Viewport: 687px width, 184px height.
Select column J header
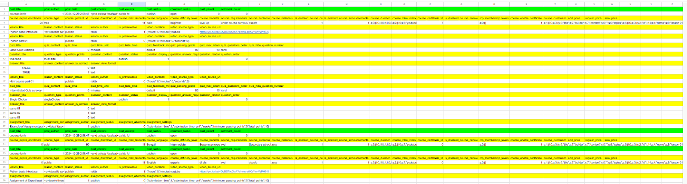[259, 4]
